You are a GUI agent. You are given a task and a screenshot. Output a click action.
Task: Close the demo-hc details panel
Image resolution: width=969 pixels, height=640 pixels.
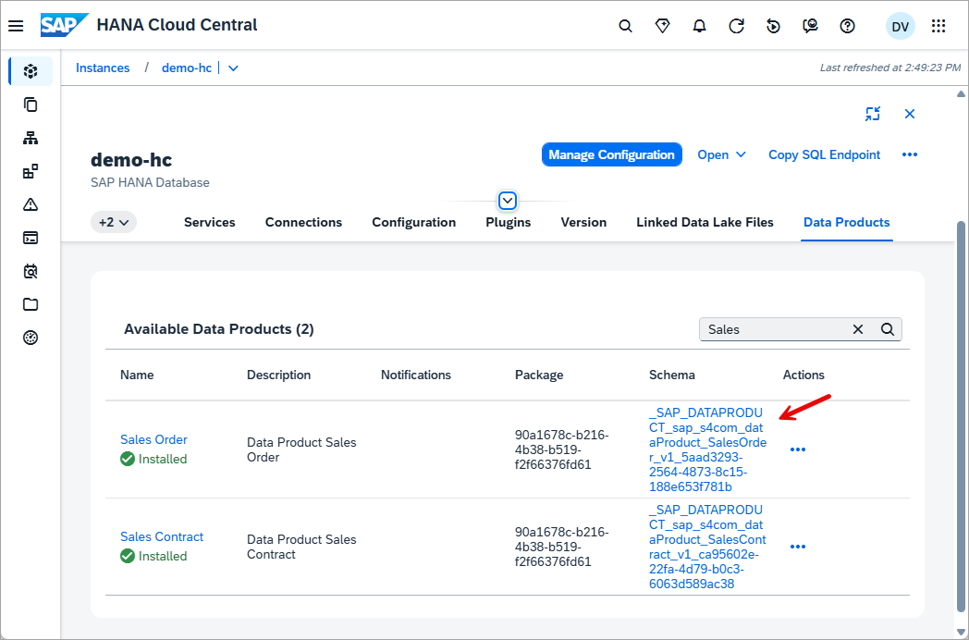coord(910,114)
